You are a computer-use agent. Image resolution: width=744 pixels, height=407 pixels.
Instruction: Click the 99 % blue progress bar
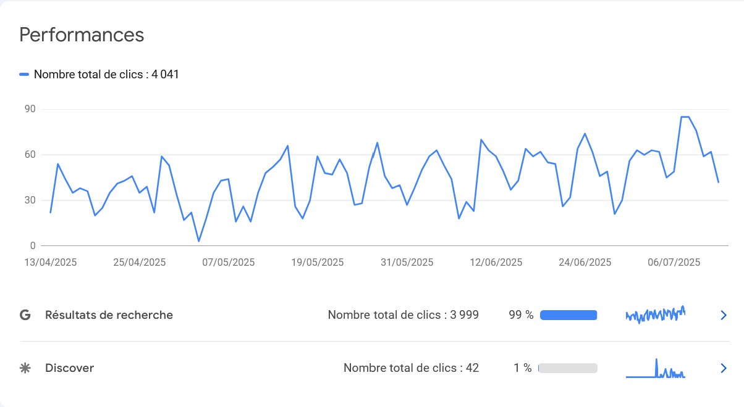(569, 315)
